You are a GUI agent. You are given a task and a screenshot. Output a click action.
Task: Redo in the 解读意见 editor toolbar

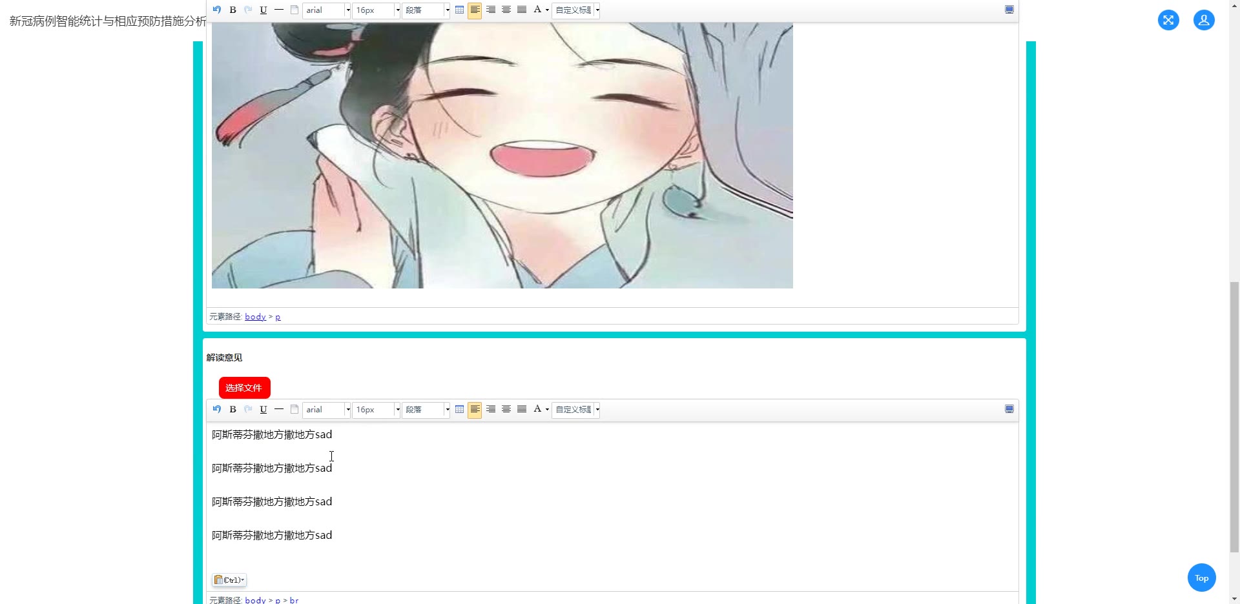pos(248,409)
